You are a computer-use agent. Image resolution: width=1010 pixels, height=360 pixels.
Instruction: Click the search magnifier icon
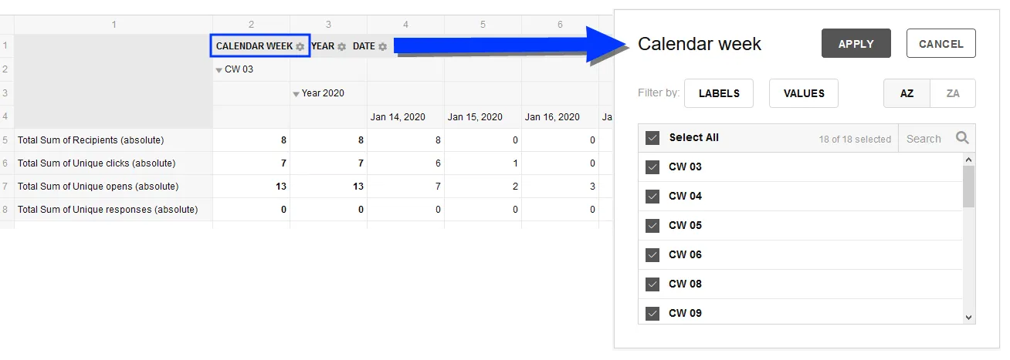962,138
